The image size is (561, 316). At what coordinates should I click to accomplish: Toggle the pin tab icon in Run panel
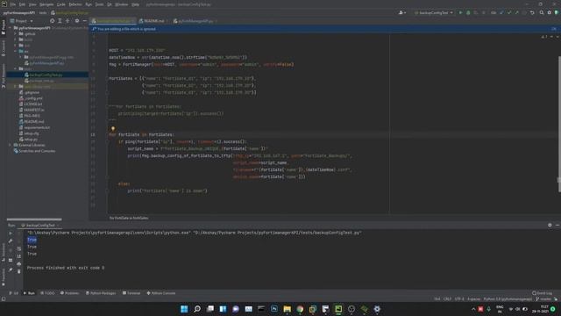click(11, 269)
